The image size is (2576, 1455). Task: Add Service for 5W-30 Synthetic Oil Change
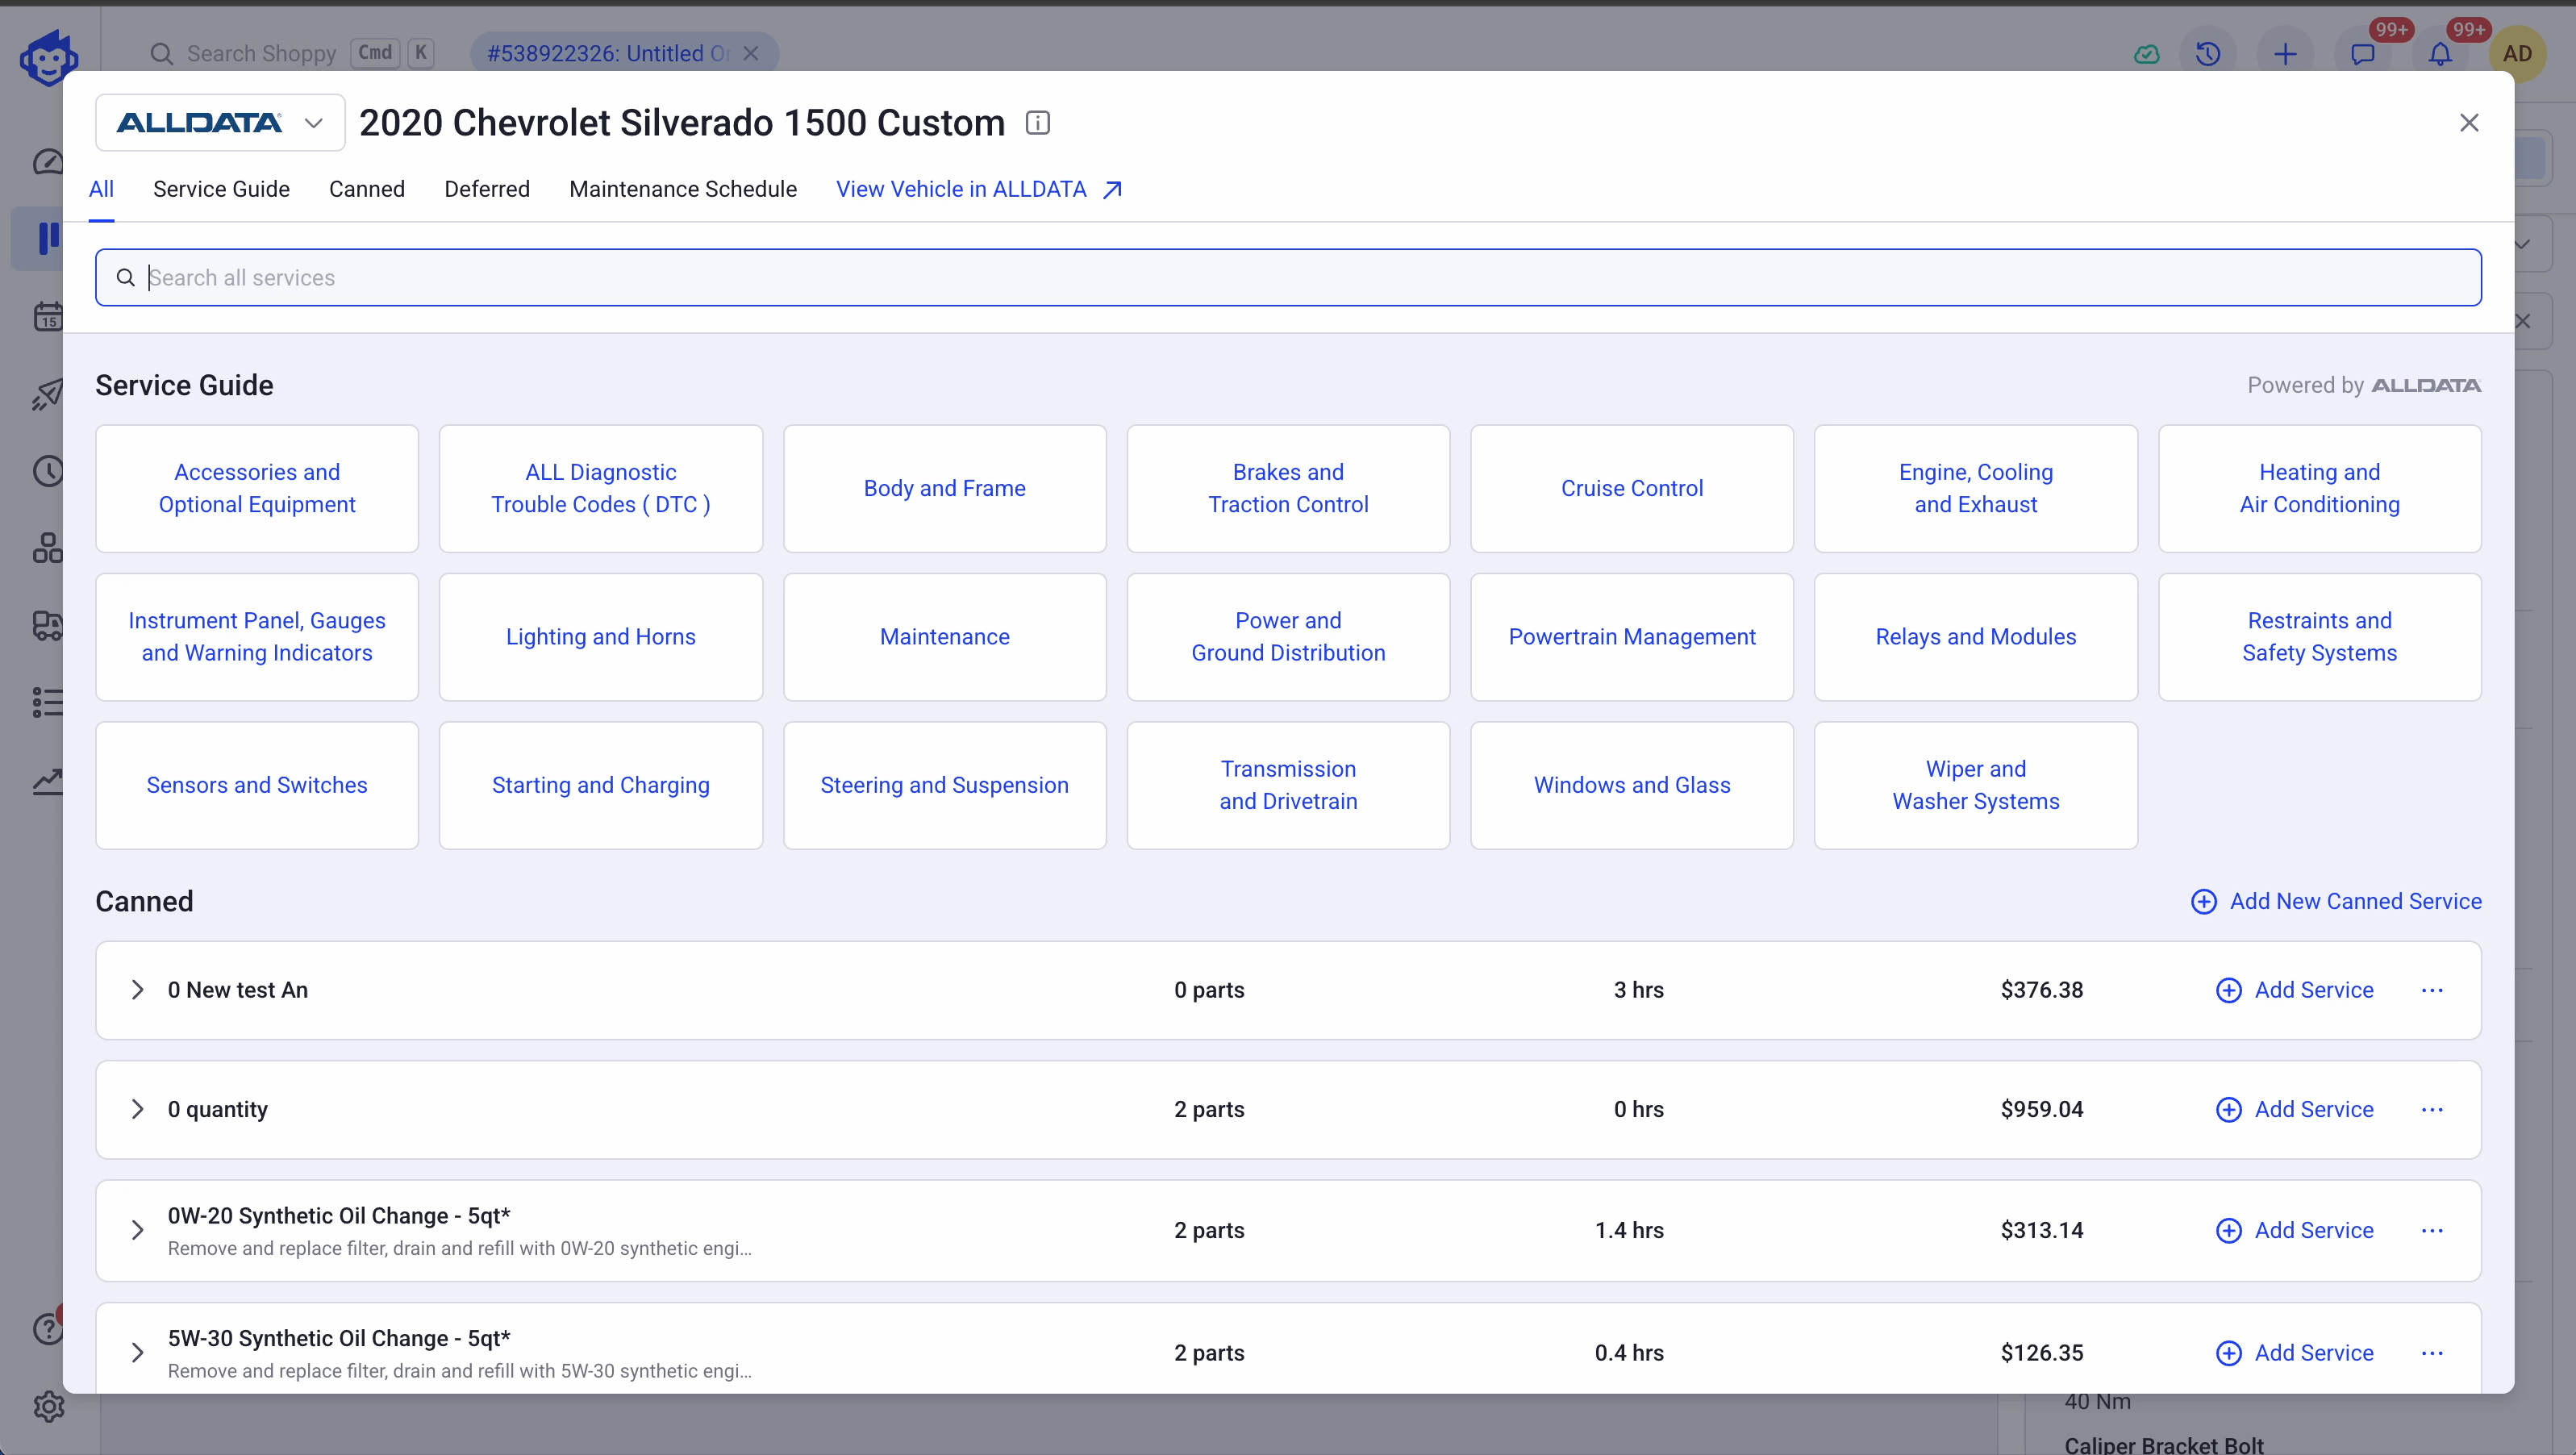click(x=2295, y=1353)
